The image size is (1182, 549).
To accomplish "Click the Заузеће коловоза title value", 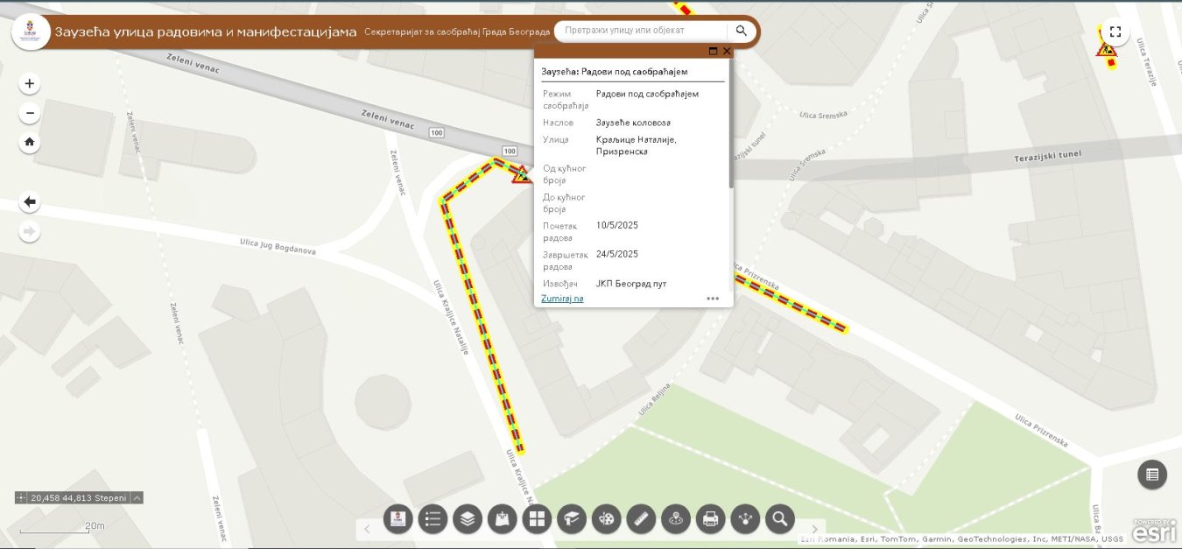I will pyautogui.click(x=633, y=123).
